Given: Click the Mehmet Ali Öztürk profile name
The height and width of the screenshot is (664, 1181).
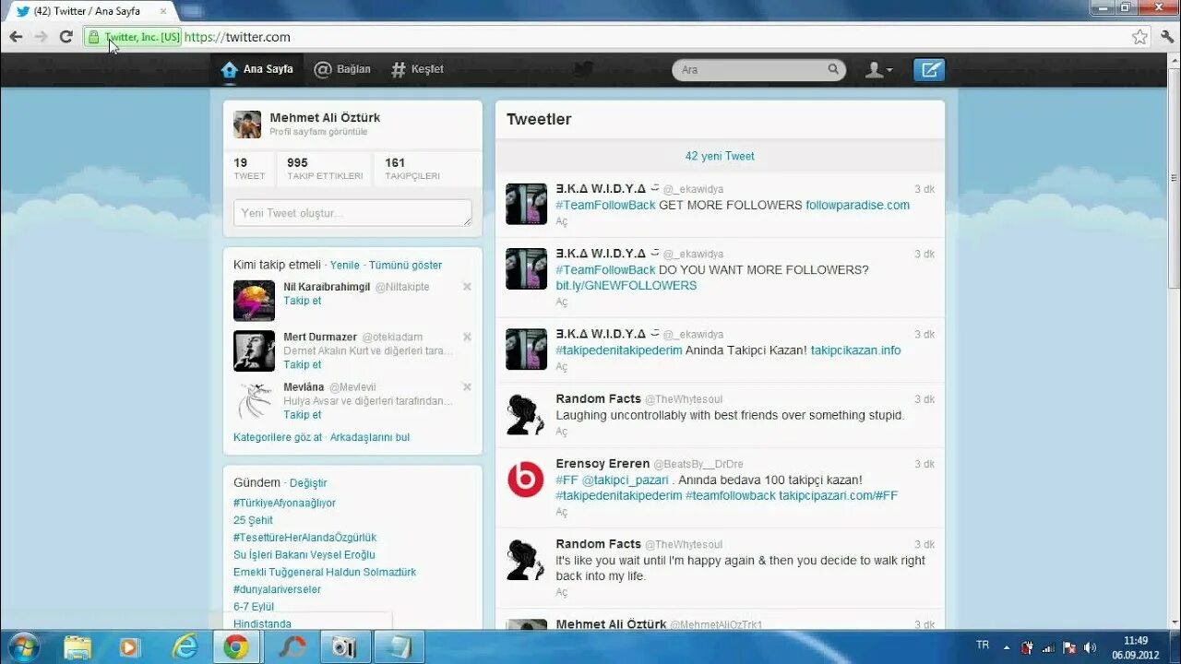Looking at the screenshot, I should [325, 118].
